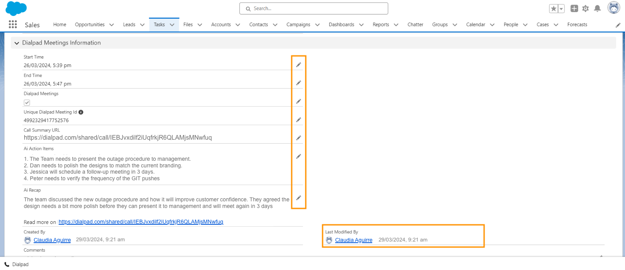The width and height of the screenshot is (625, 270).
Task: View notifications bell icon
Action: (597, 8)
